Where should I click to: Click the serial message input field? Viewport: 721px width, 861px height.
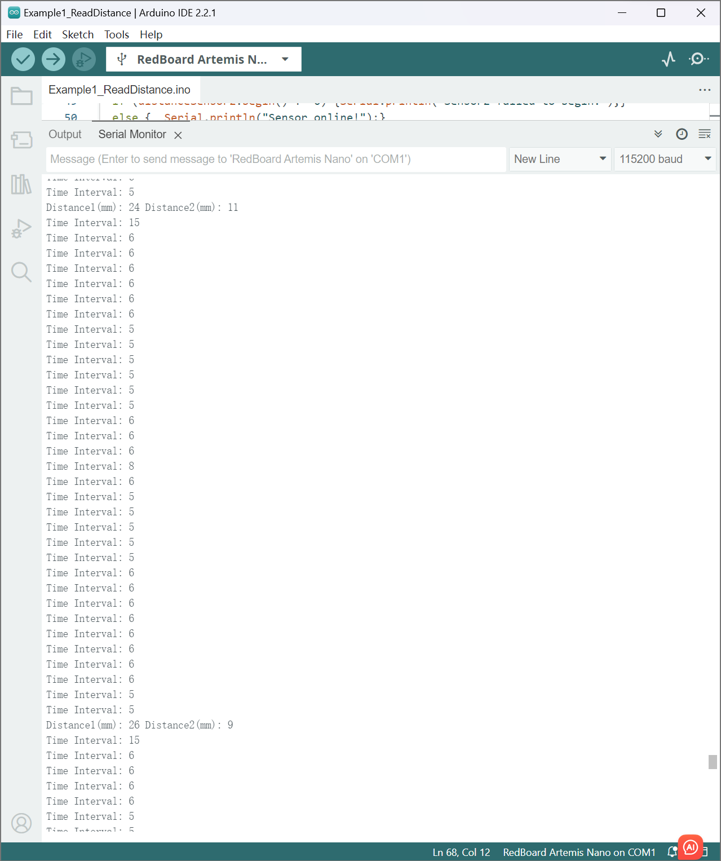click(x=276, y=159)
